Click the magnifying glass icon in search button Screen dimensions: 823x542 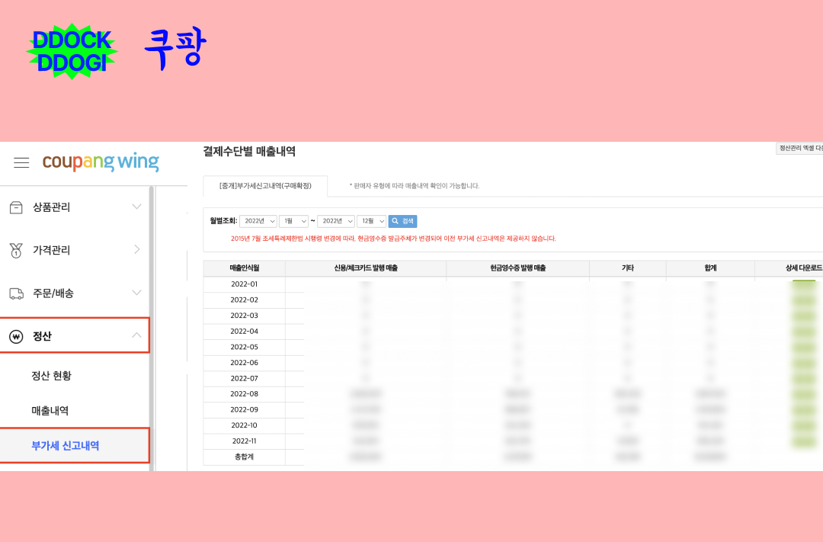(393, 221)
